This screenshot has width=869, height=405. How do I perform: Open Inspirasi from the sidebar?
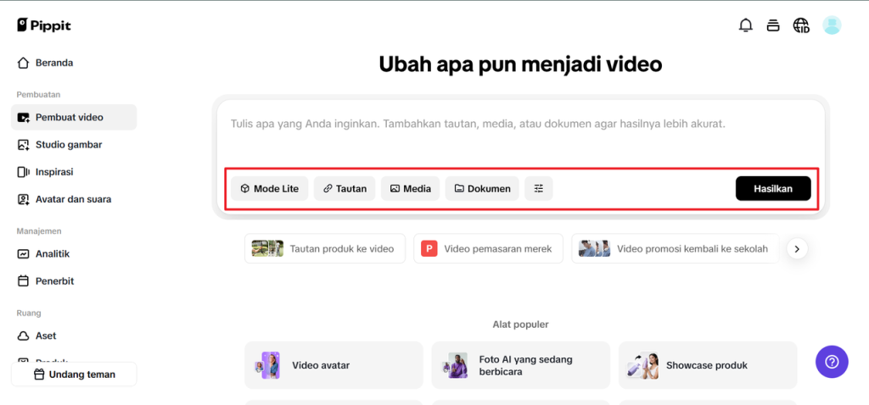54,172
